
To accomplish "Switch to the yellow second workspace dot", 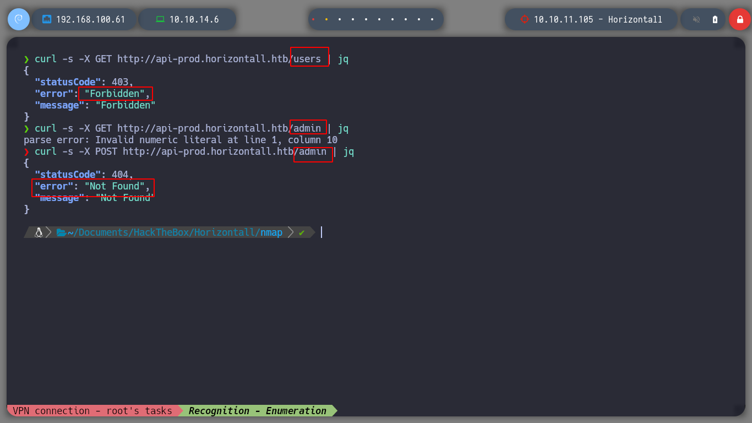I will point(326,19).
